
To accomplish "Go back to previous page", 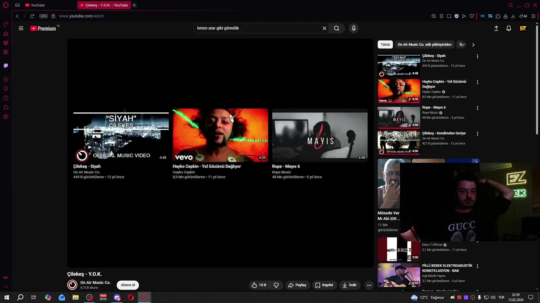I will 17,16.
